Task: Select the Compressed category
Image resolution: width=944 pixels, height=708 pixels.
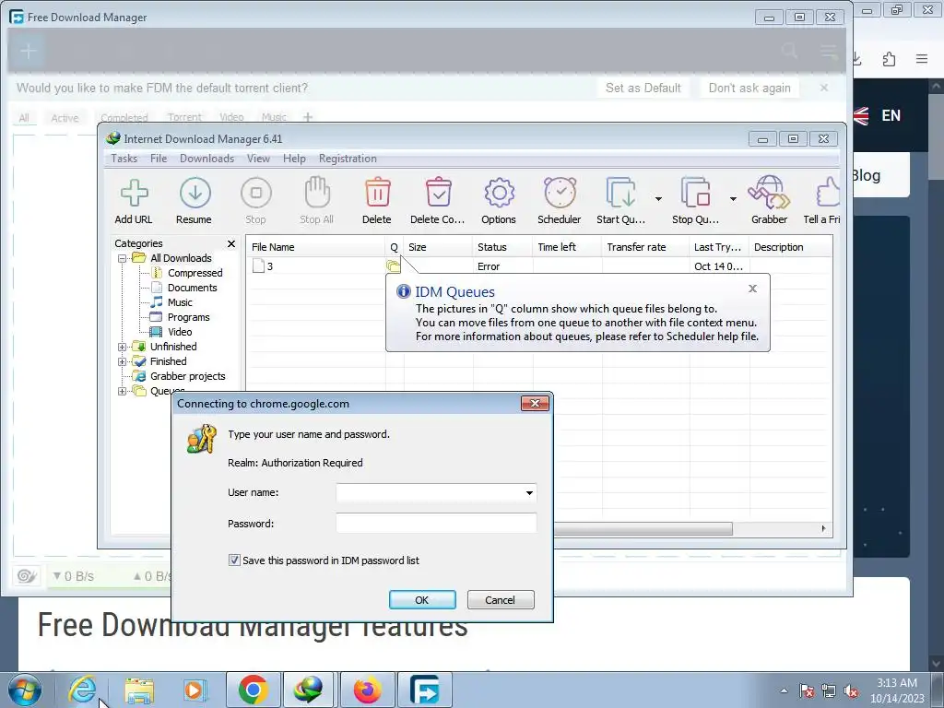Action: (x=195, y=273)
